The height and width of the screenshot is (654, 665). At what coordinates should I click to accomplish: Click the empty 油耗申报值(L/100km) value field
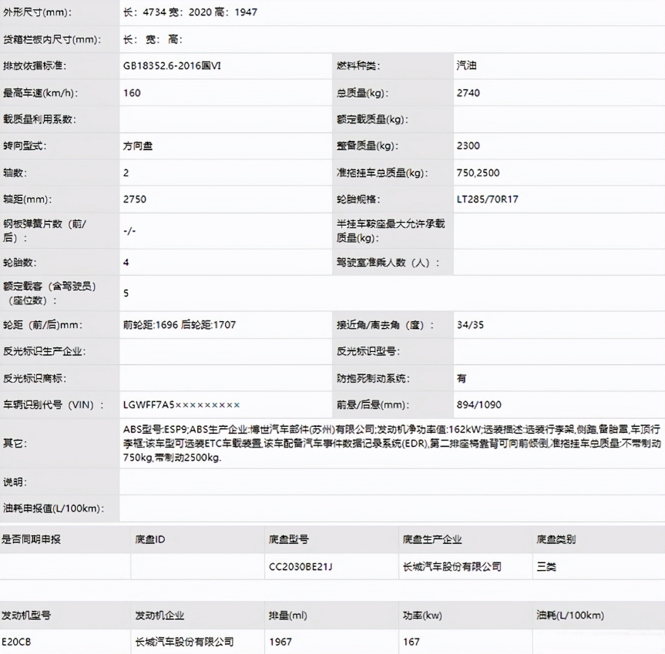pos(391,508)
